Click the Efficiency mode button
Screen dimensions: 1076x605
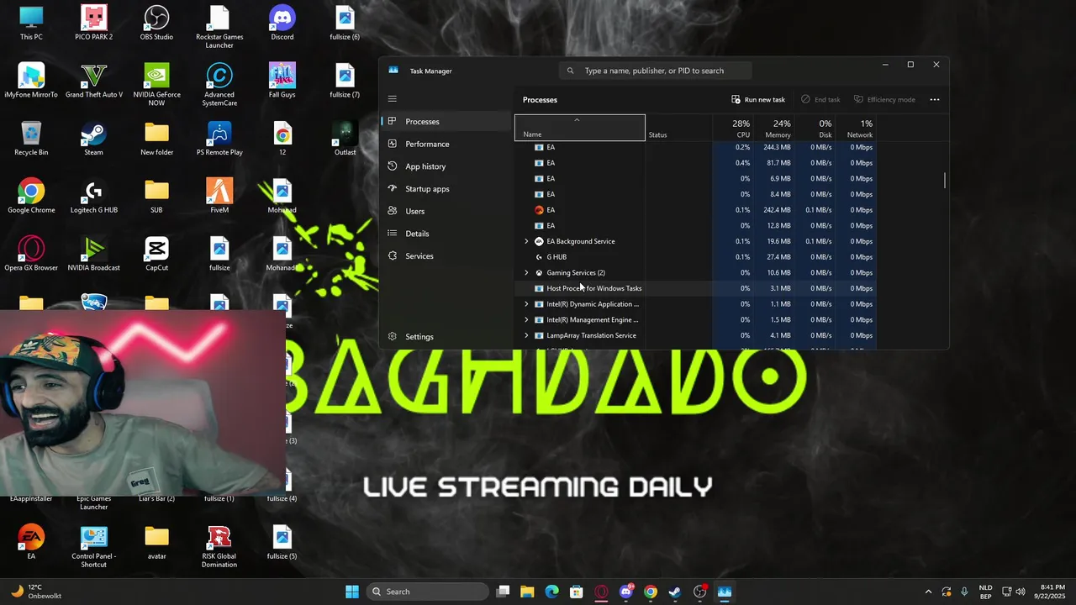point(884,99)
